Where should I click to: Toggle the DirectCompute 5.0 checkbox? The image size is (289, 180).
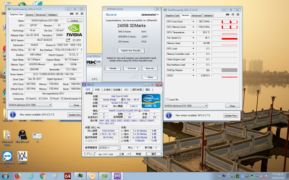pos(62,99)
